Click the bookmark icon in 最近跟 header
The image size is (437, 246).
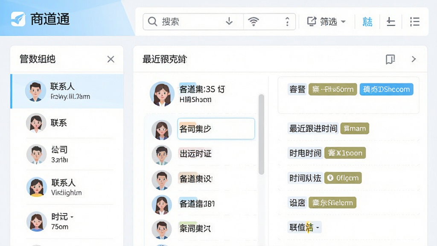pos(390,59)
